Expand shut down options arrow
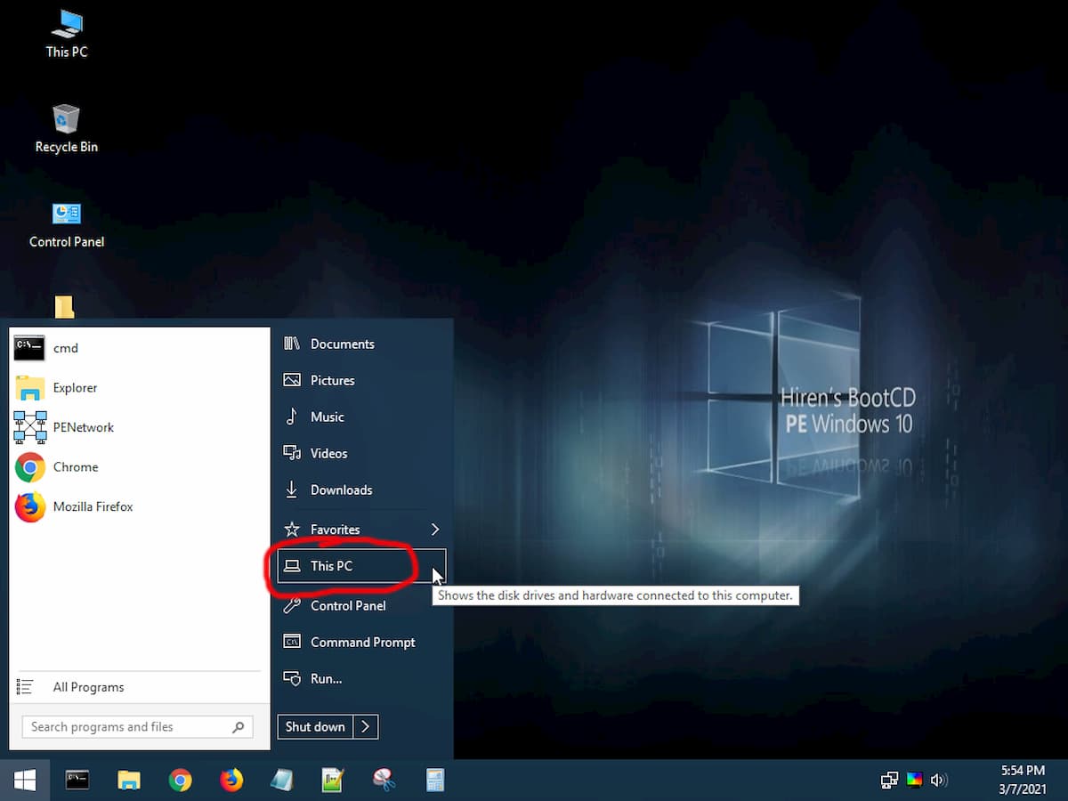Viewport: 1068px width, 801px height. coord(366,727)
